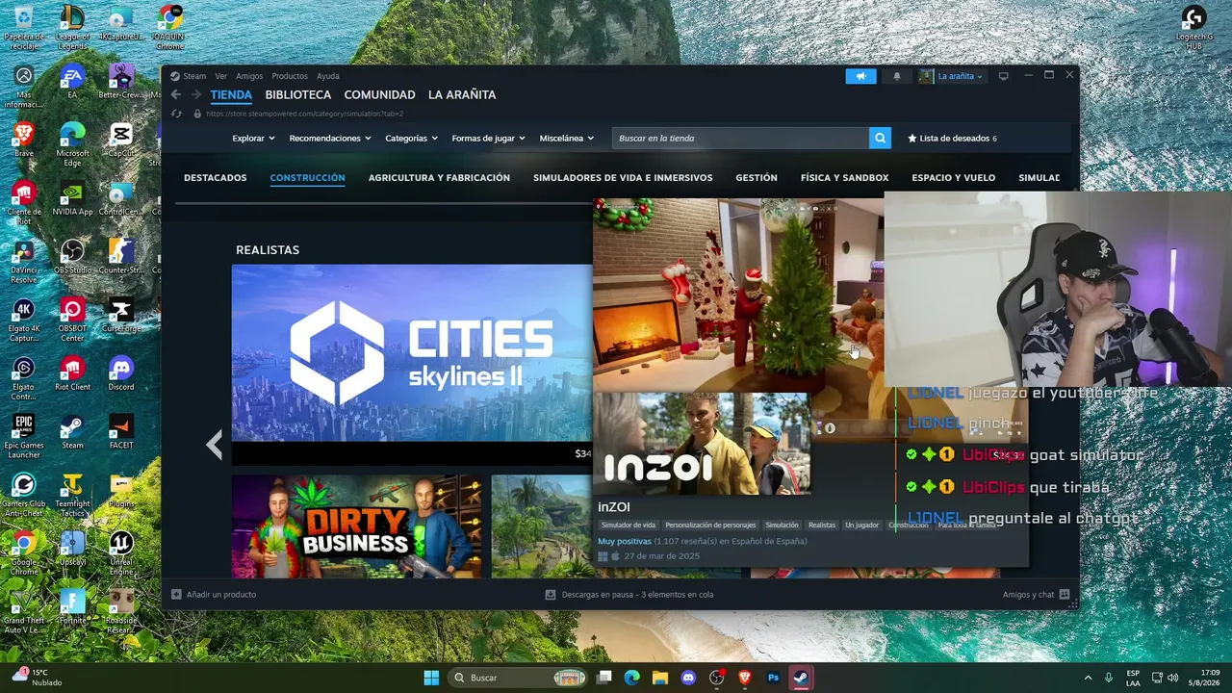Image resolution: width=1232 pixels, height=693 pixels.
Task: Select the Física y Sandbox tab
Action: 844,178
